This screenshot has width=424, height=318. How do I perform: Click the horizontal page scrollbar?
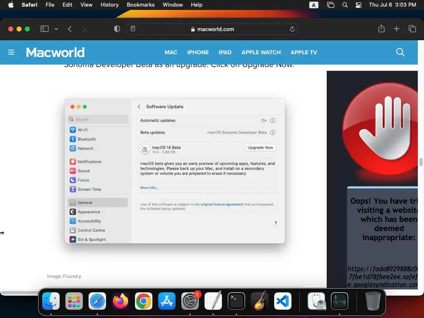pyautogui.click(x=20, y=293)
